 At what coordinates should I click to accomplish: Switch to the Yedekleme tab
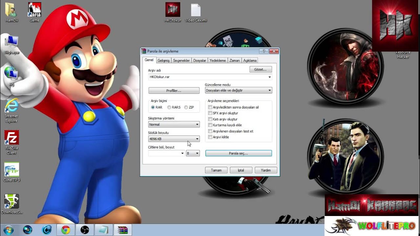tap(218, 61)
